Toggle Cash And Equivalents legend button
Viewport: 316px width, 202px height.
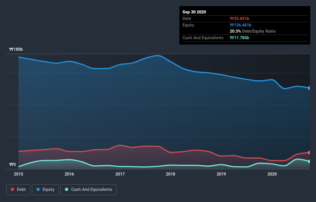[89, 190]
